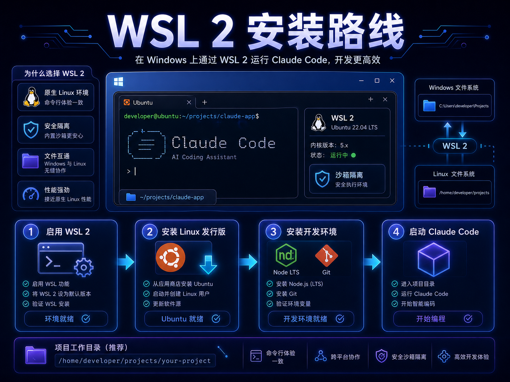Viewport: 510px width, 382px height.
Task: Click the Node LTS icon in step 3
Action: coord(286,255)
